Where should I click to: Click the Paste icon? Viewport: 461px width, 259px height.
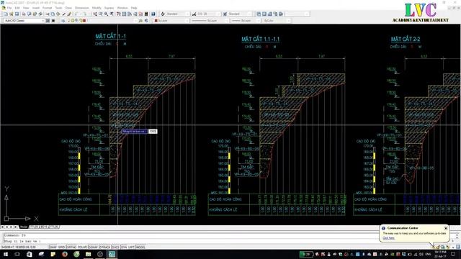(x=58, y=14)
